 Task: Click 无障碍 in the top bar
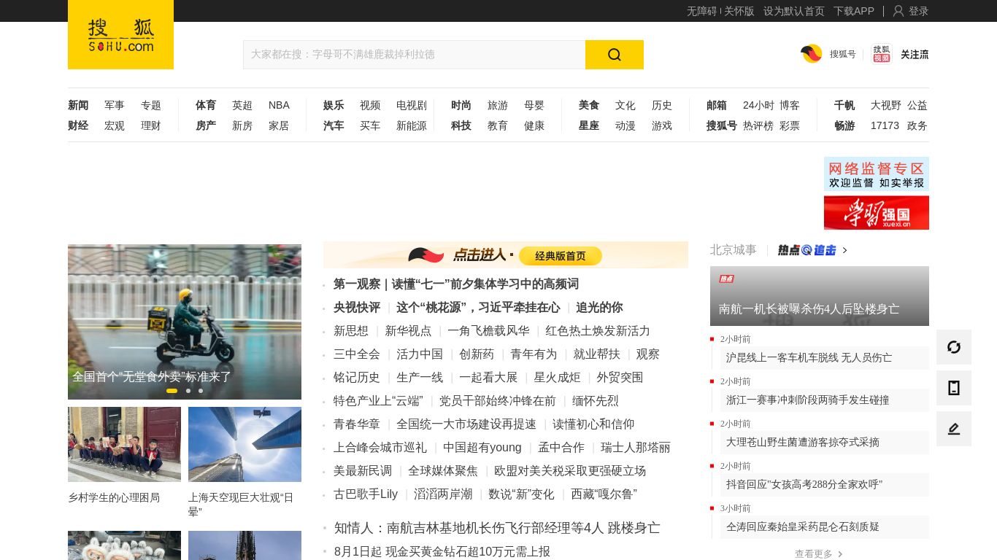pyautogui.click(x=701, y=11)
